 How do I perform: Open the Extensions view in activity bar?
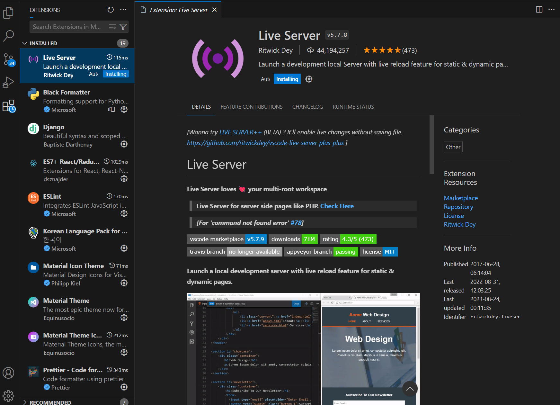9,106
